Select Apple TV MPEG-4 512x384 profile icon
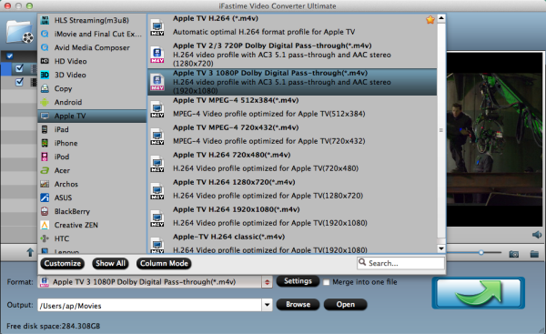Screen dimensions: 546x334 157,110
